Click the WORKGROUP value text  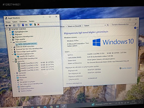click(x=92, y=78)
